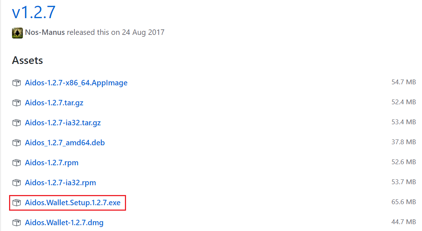Download the Aidos-1.2.7.rpm package

[x=52, y=163]
